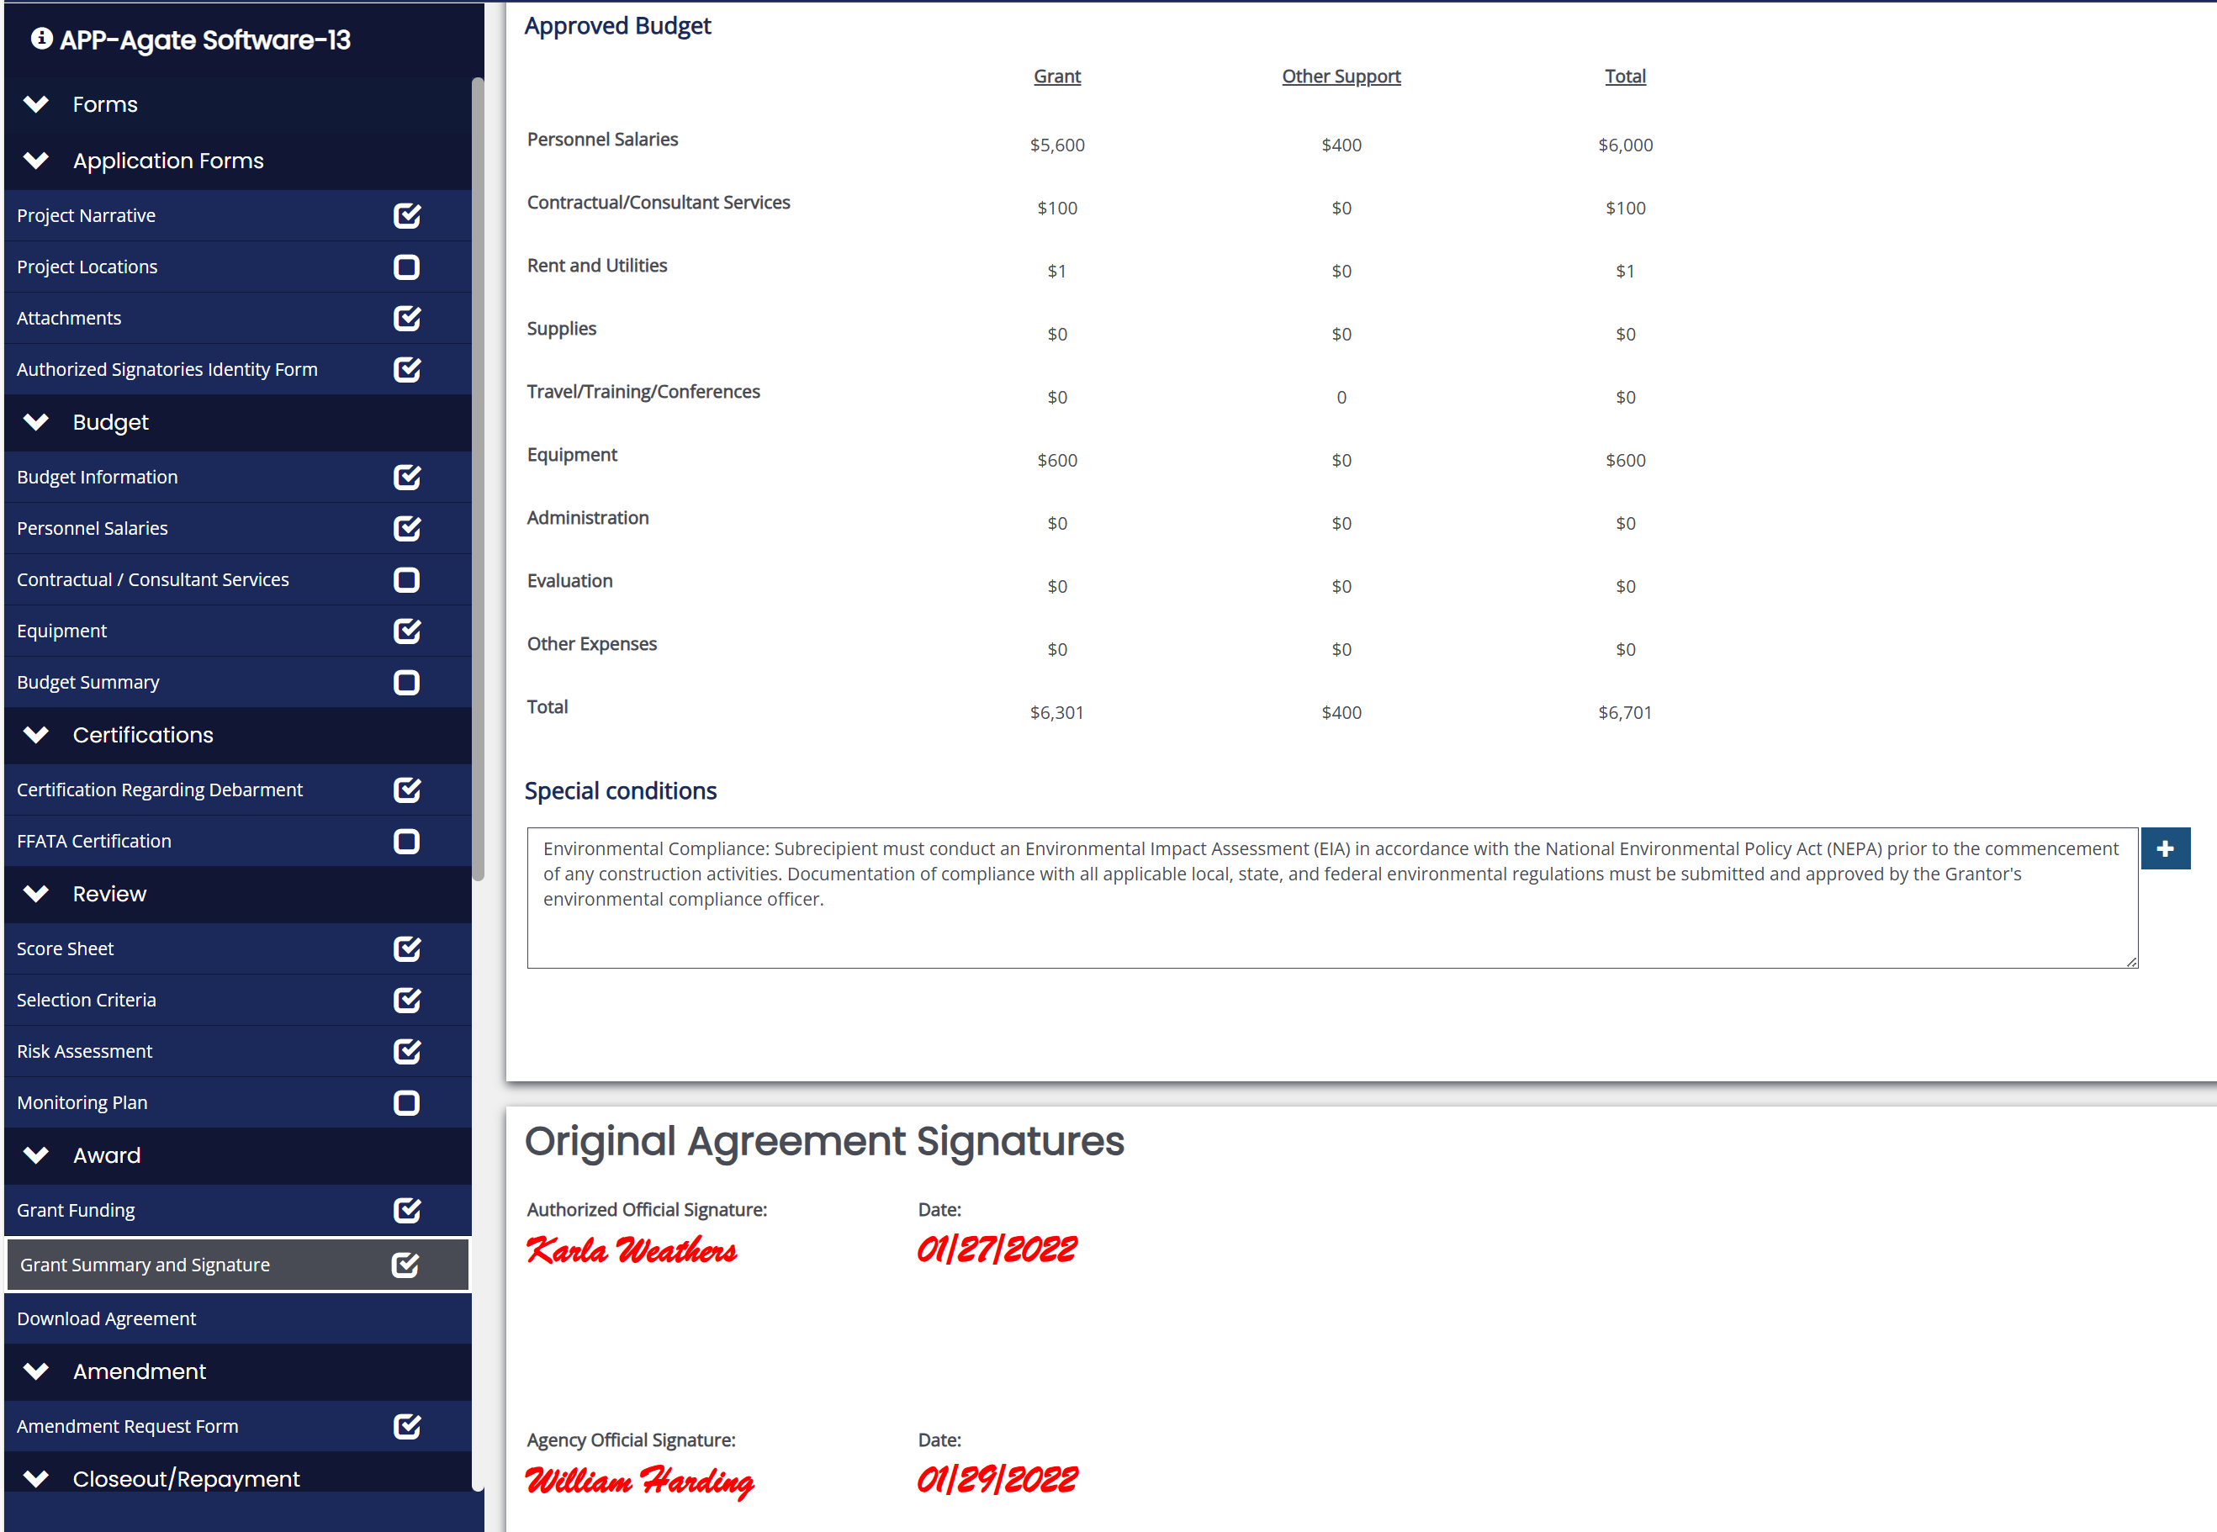Click the Other Support column header
2217x1532 pixels.
click(1341, 76)
